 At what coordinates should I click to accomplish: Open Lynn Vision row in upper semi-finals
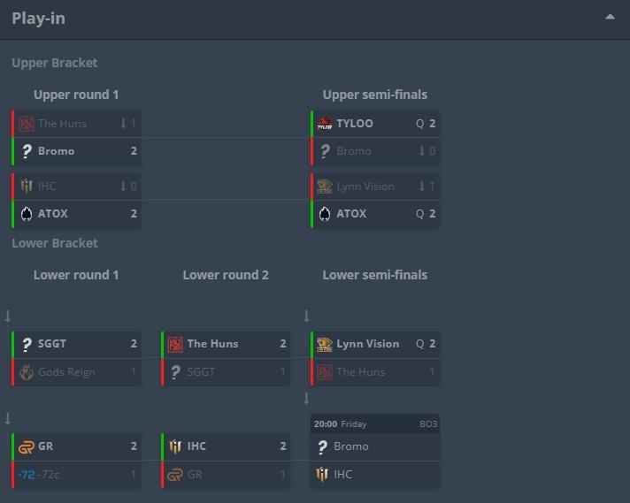point(365,187)
